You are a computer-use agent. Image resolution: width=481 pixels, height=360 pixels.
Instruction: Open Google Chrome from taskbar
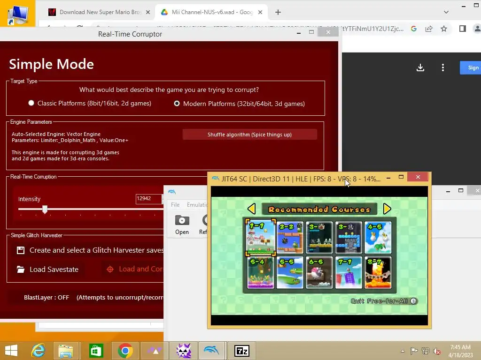[125, 351]
